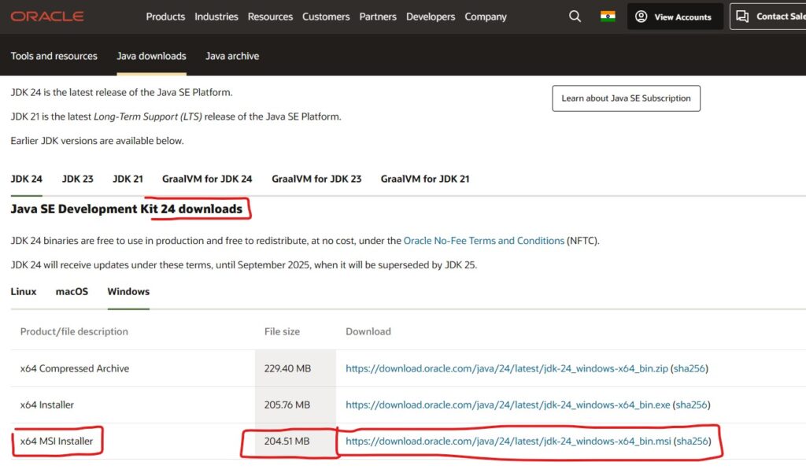Click Learn about Java SE Subscription
This screenshot has height=473, width=806.
[626, 98]
